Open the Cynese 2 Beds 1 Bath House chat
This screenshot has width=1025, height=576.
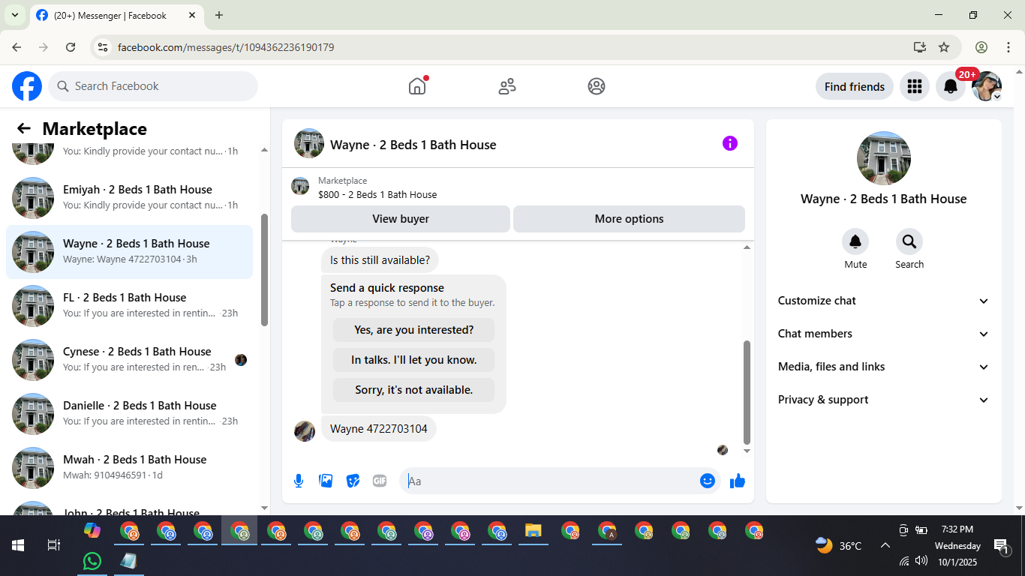129,360
